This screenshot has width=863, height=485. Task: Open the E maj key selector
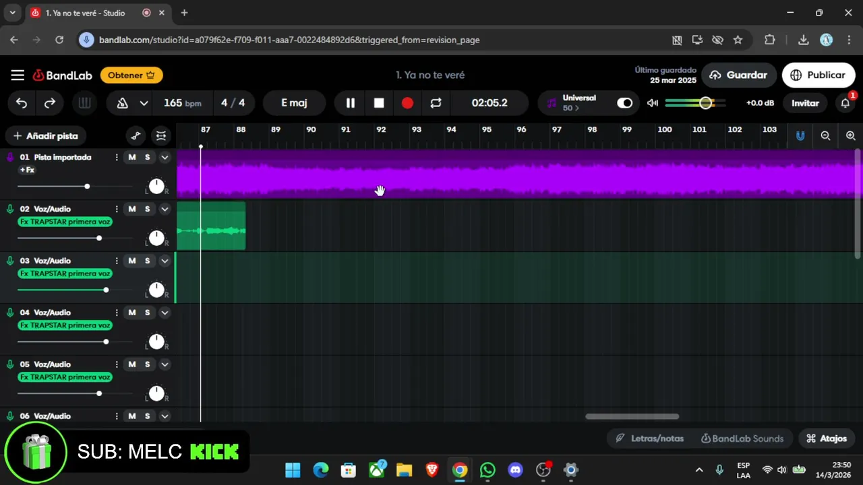click(x=294, y=103)
